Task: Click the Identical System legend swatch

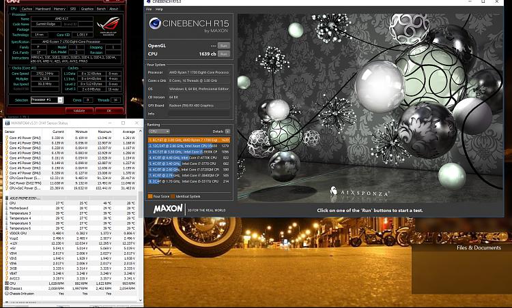Action: pos(173,196)
